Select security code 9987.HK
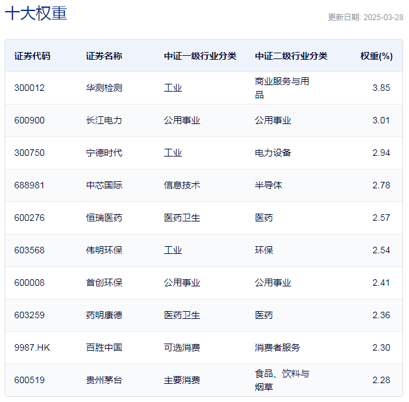Image resolution: width=409 pixels, height=402 pixels. click(32, 347)
